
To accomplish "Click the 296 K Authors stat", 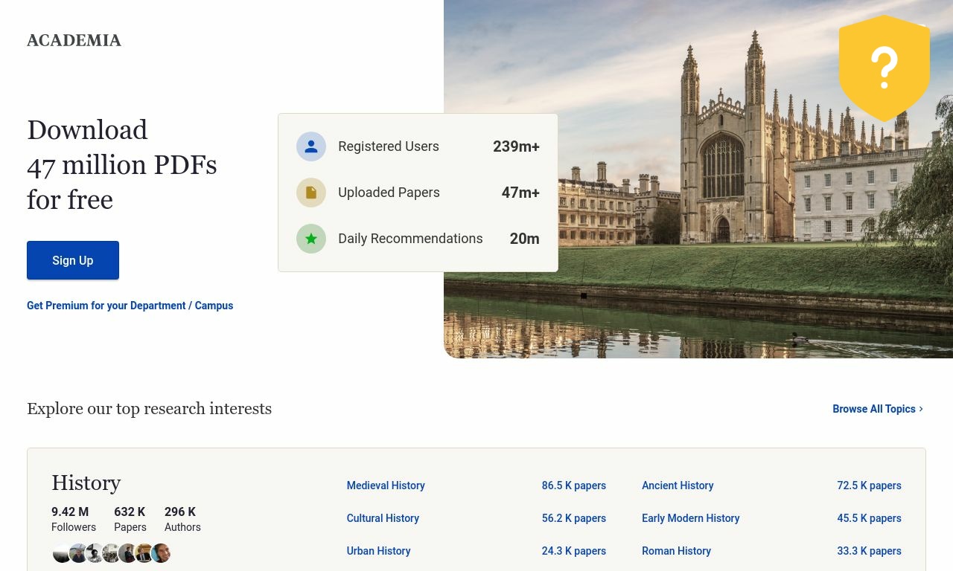I will [x=182, y=519].
